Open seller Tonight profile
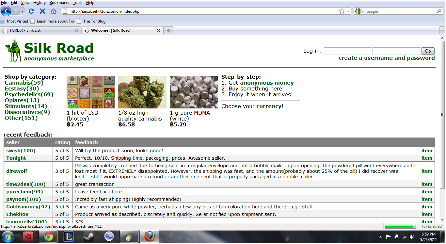The width and height of the screenshot is (446, 244). point(16,158)
